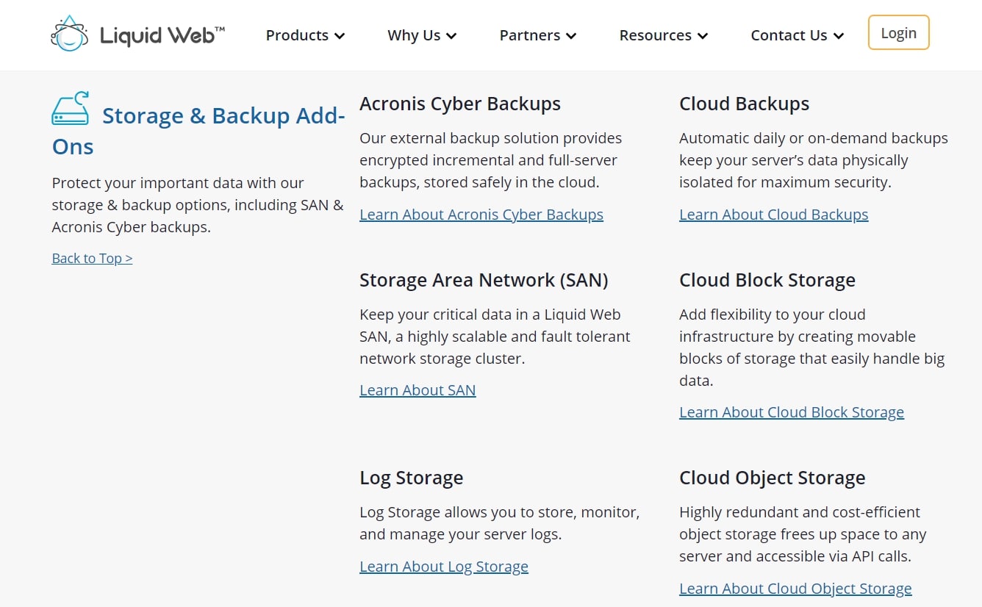The image size is (982, 607).
Task: Open the Partners menu label
Action: click(530, 35)
